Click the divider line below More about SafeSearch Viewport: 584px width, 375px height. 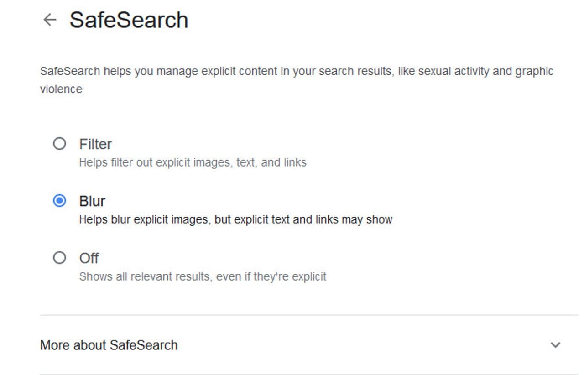308,374
